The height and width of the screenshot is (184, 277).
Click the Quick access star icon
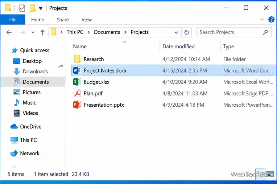(15, 50)
